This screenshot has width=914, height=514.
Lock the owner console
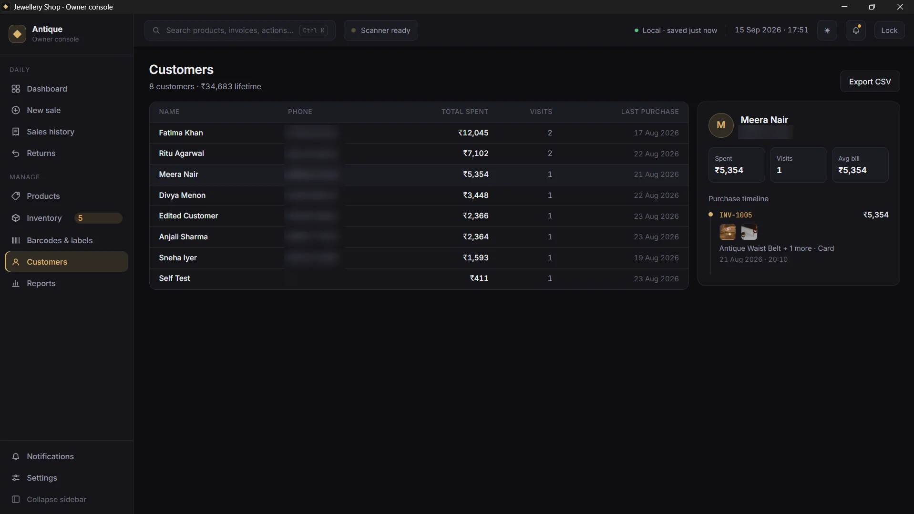point(889,31)
